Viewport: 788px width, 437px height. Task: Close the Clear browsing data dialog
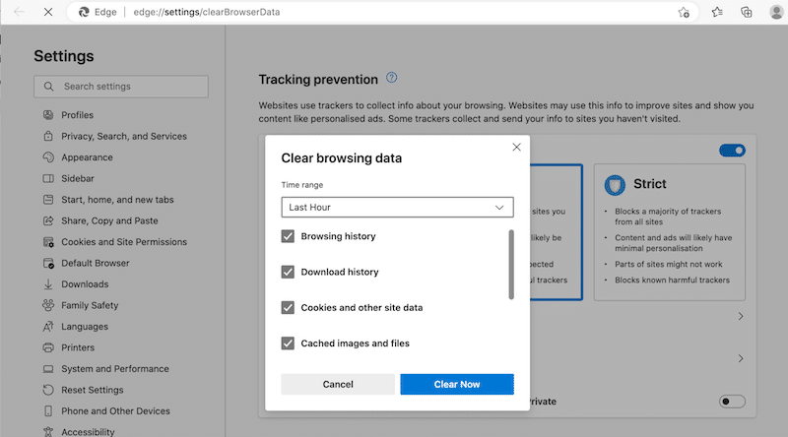point(516,148)
